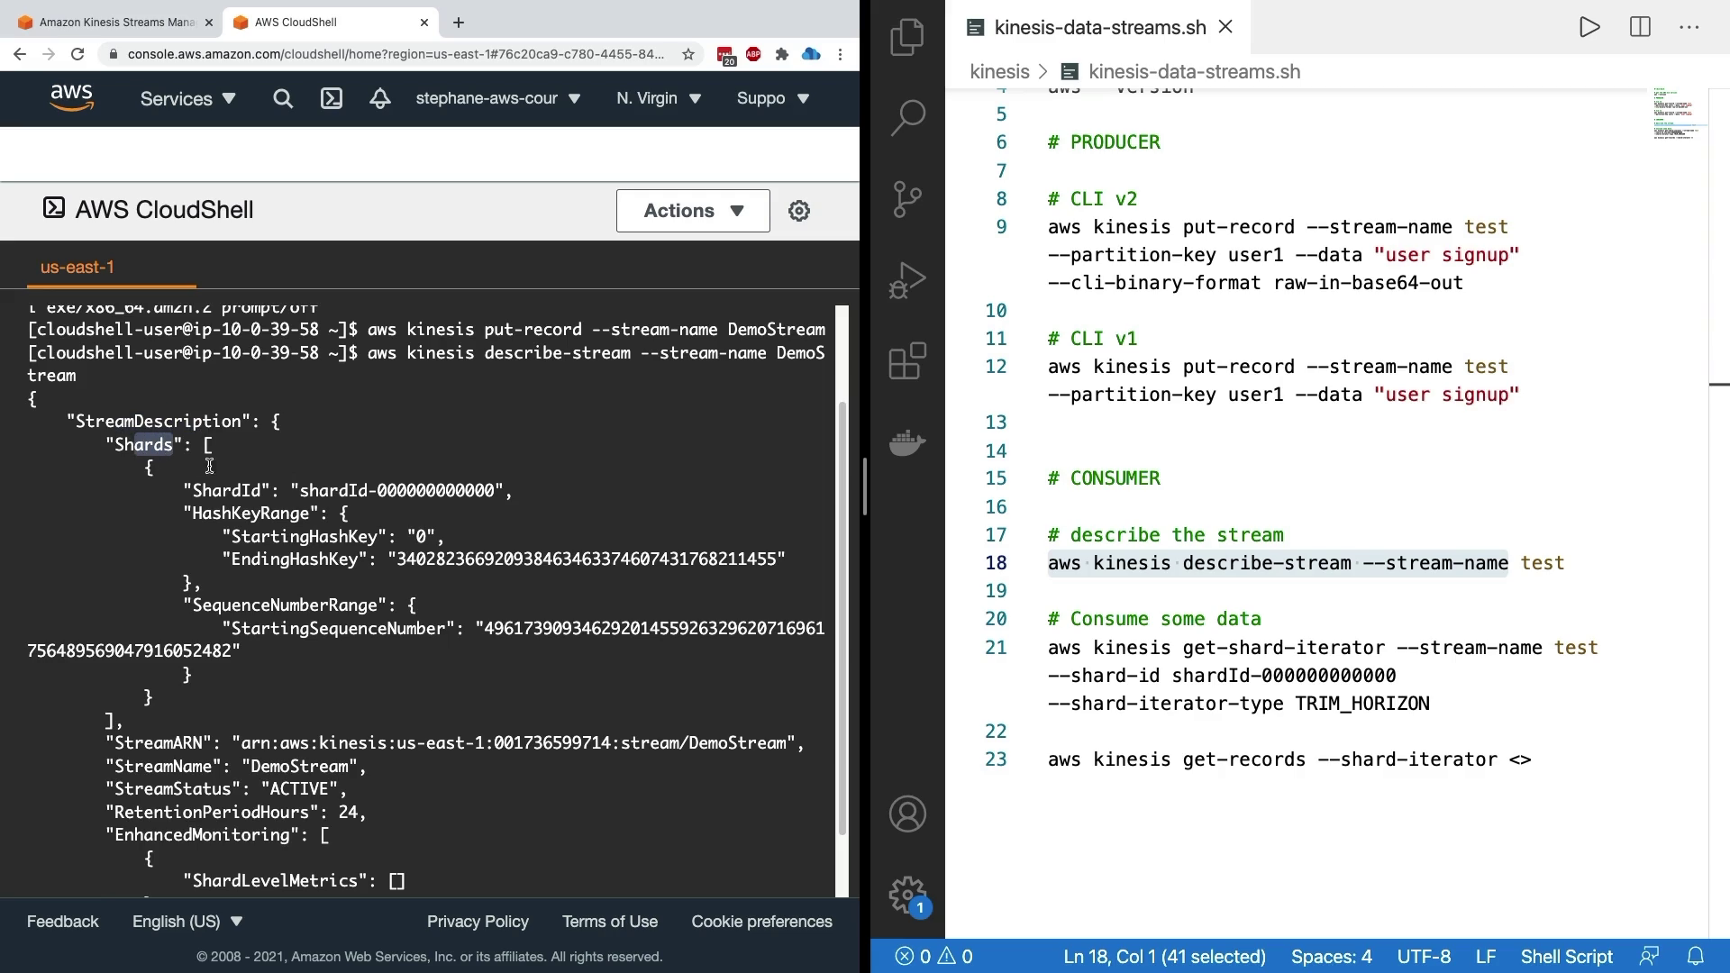This screenshot has width=1730, height=973.
Task: Open the AWS Services dropdown menu
Action: (x=187, y=98)
